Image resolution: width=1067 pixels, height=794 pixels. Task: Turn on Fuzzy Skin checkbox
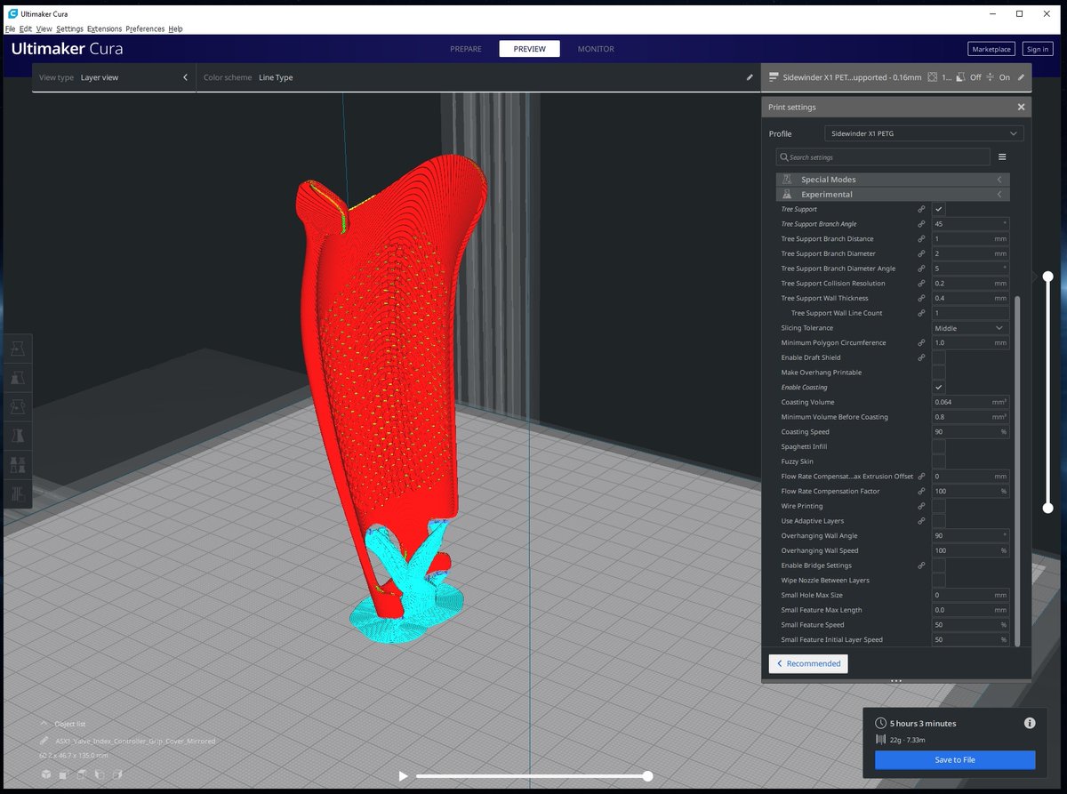pos(938,461)
